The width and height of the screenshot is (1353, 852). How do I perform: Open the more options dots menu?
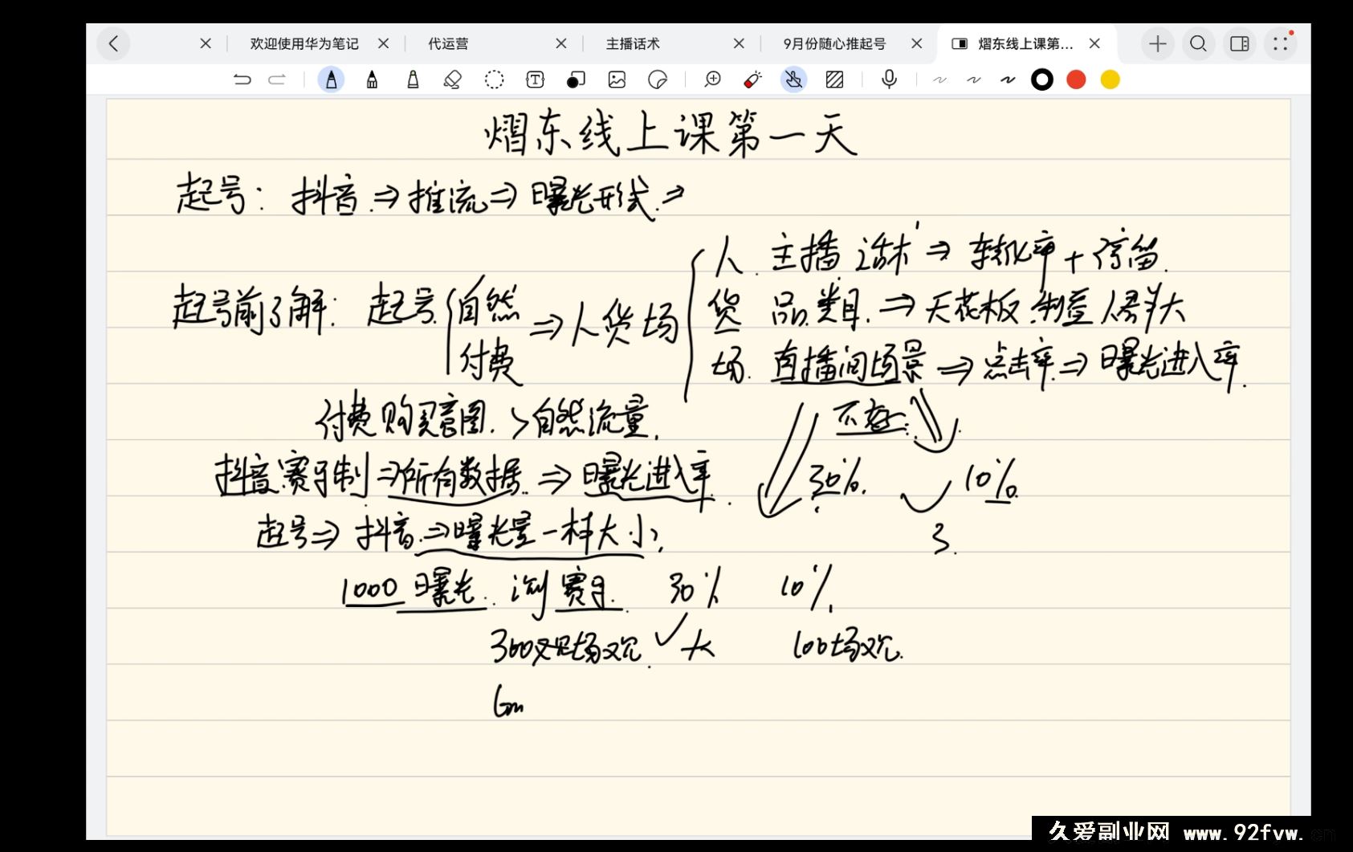pyautogui.click(x=1281, y=43)
